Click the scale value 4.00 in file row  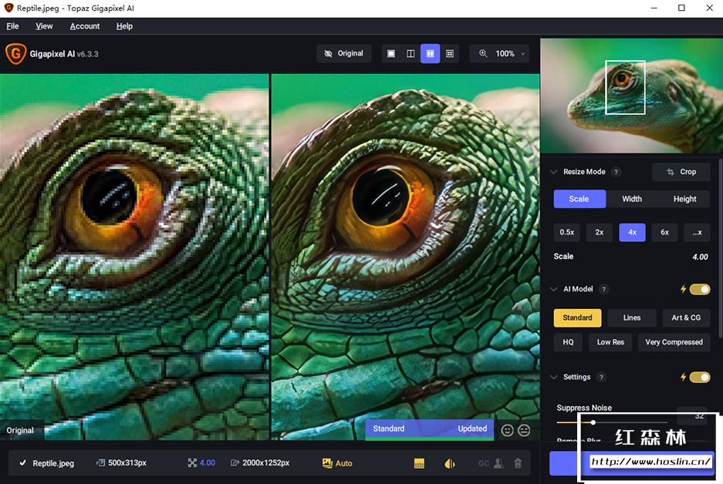tap(208, 463)
